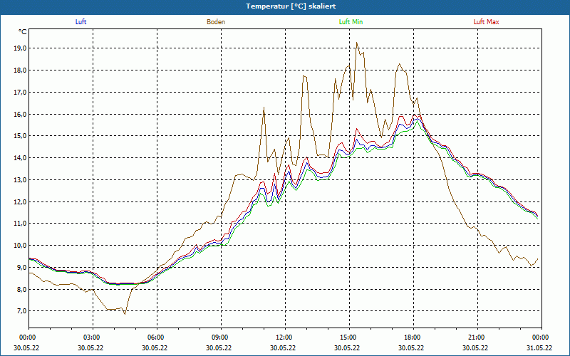Click the '18,0' y-axis value
570x356 pixels.
pos(20,70)
